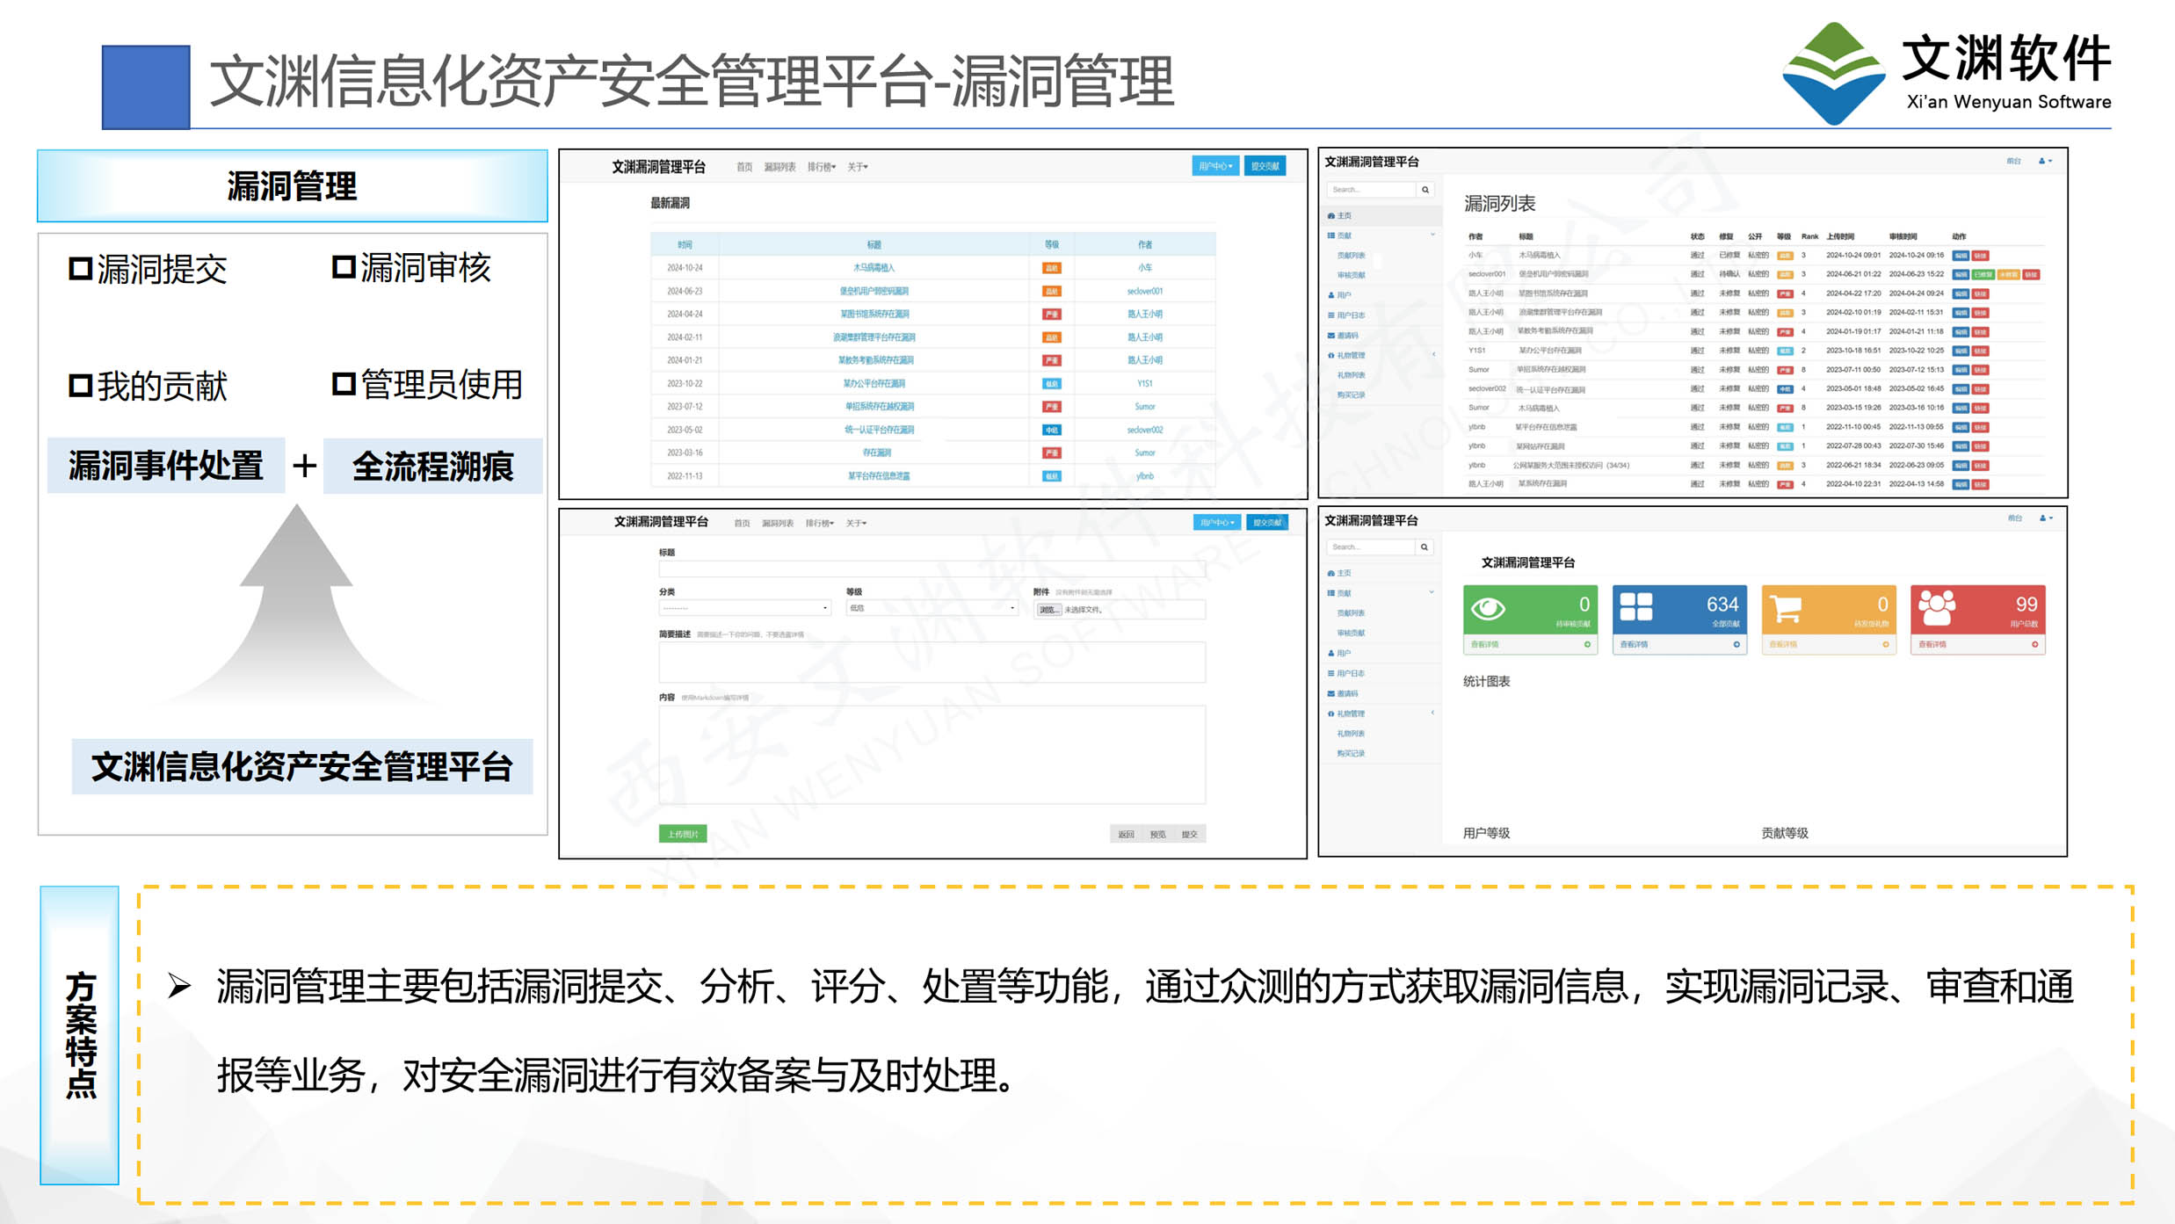Click blue 编辑 button on 小车 list row
The height and width of the screenshot is (1224, 2175).
click(1961, 256)
